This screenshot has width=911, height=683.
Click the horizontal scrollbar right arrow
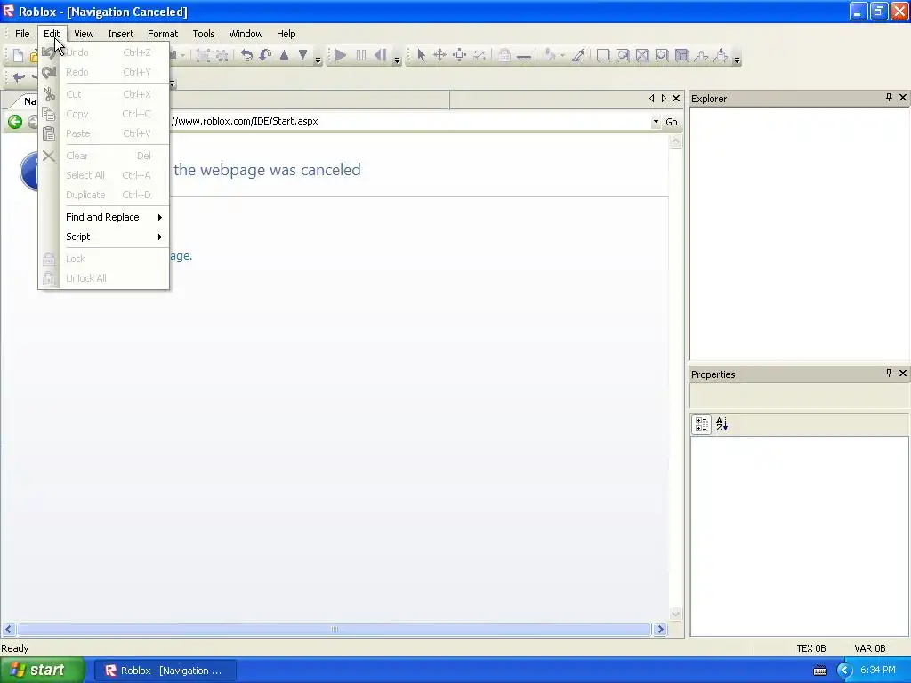click(x=660, y=629)
